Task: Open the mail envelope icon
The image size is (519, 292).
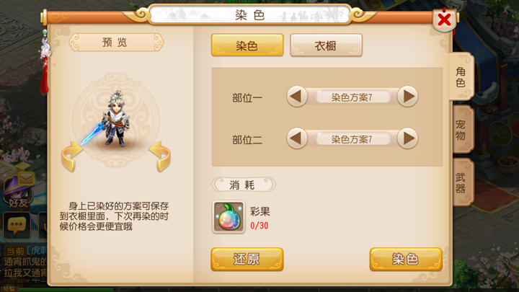Action: (x=26, y=179)
